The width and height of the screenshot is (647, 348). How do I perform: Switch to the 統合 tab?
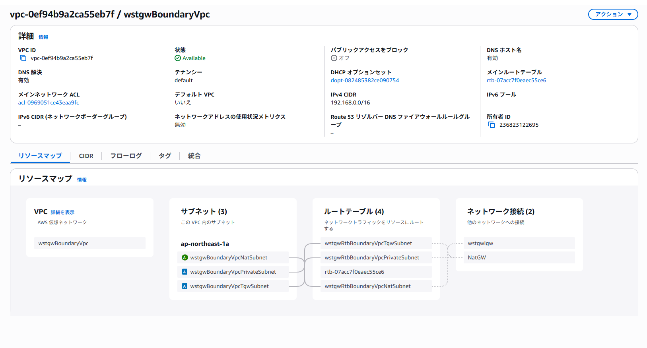pyautogui.click(x=194, y=156)
